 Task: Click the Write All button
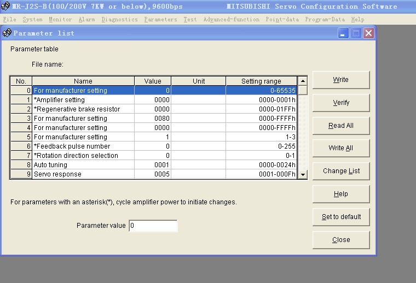tap(340, 148)
